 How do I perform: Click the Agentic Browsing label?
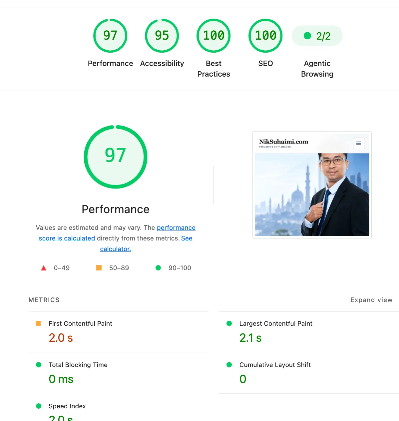click(317, 69)
